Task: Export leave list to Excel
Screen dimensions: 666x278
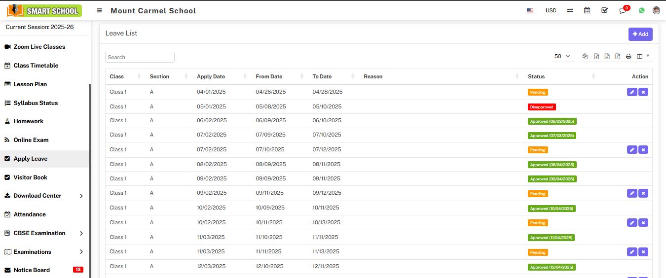Action: pyautogui.click(x=596, y=57)
